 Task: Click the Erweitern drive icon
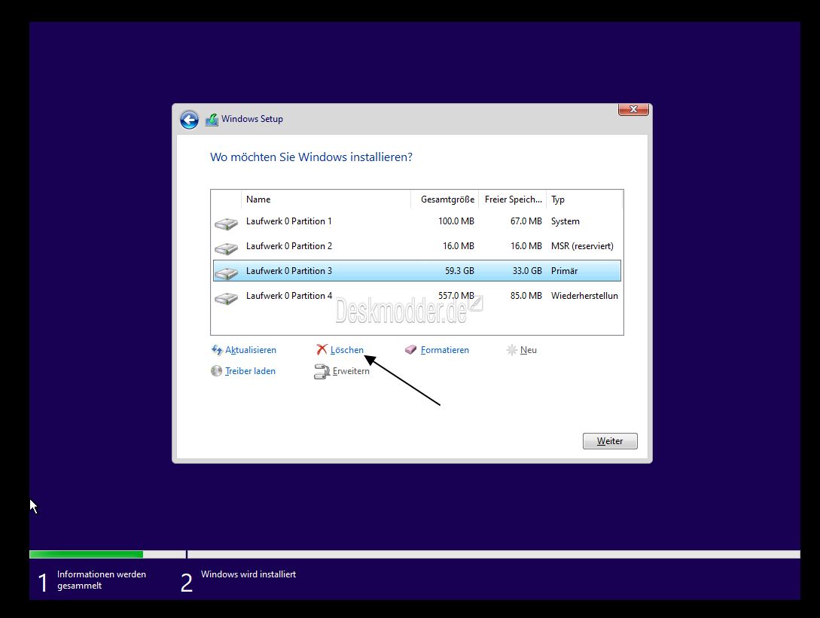click(322, 370)
